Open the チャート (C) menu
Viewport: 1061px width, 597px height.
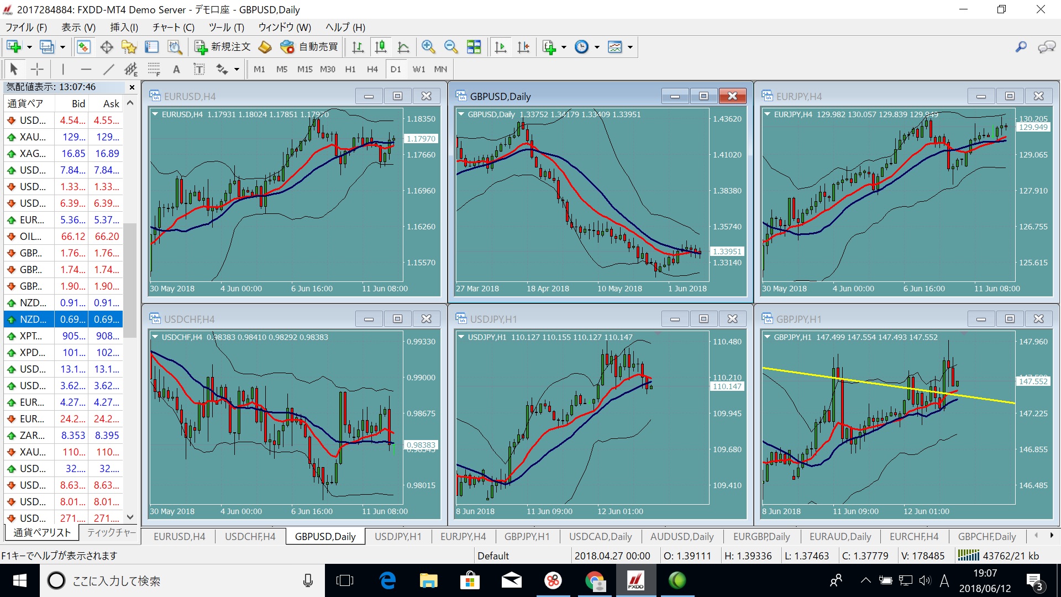[174, 27]
